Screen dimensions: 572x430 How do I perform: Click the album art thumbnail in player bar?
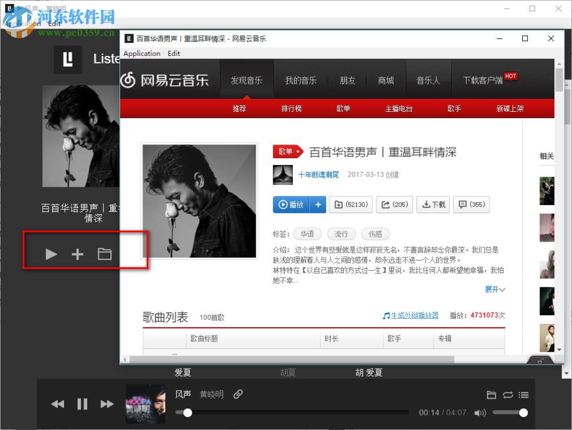145,404
